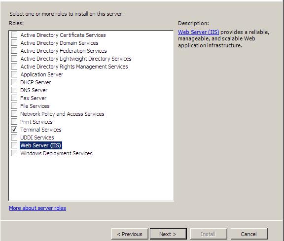
Task: Check the Web Server (IIS) checkbox
Action: click(x=14, y=145)
